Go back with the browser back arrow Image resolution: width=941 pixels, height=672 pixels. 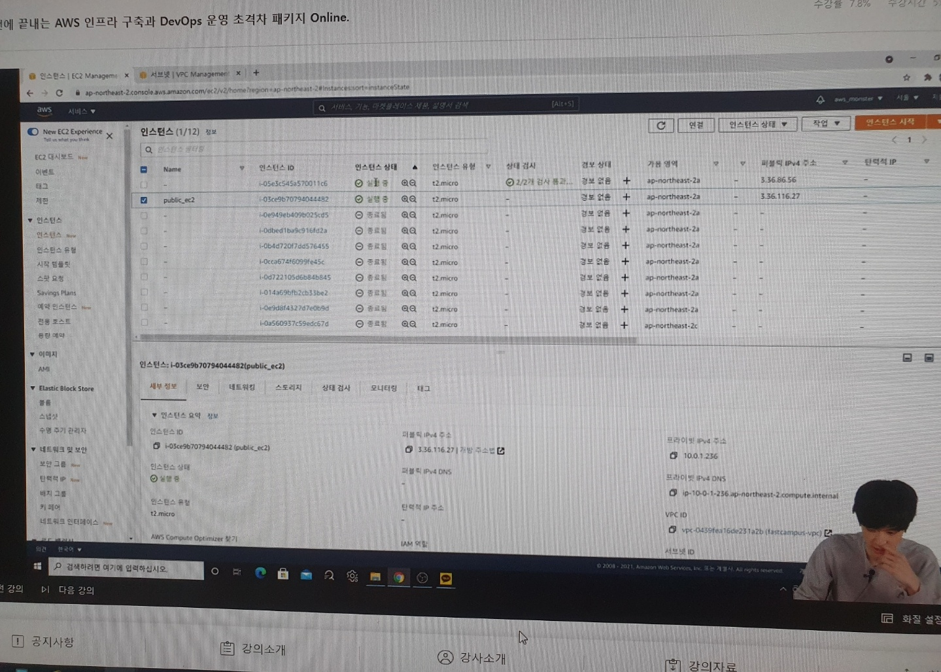[x=30, y=93]
